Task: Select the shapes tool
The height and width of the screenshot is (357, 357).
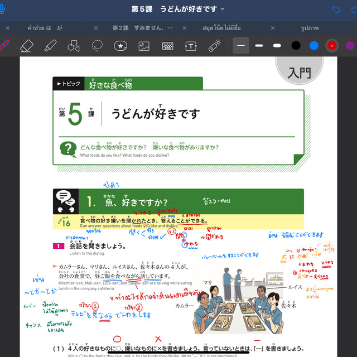Action: [x=74, y=45]
